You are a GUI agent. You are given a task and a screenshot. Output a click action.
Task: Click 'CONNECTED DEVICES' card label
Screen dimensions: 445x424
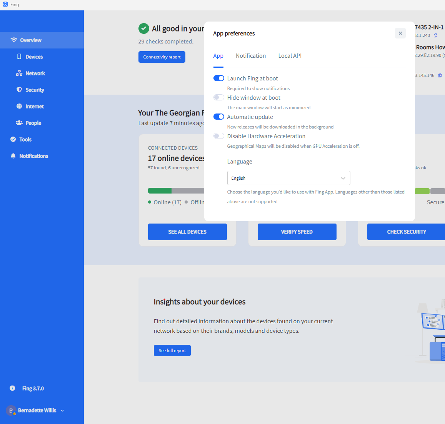click(173, 148)
